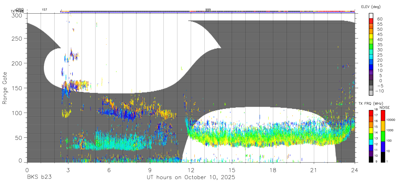Click the '9' tick on the UT hours axis
The image size is (399, 184).
click(150, 170)
